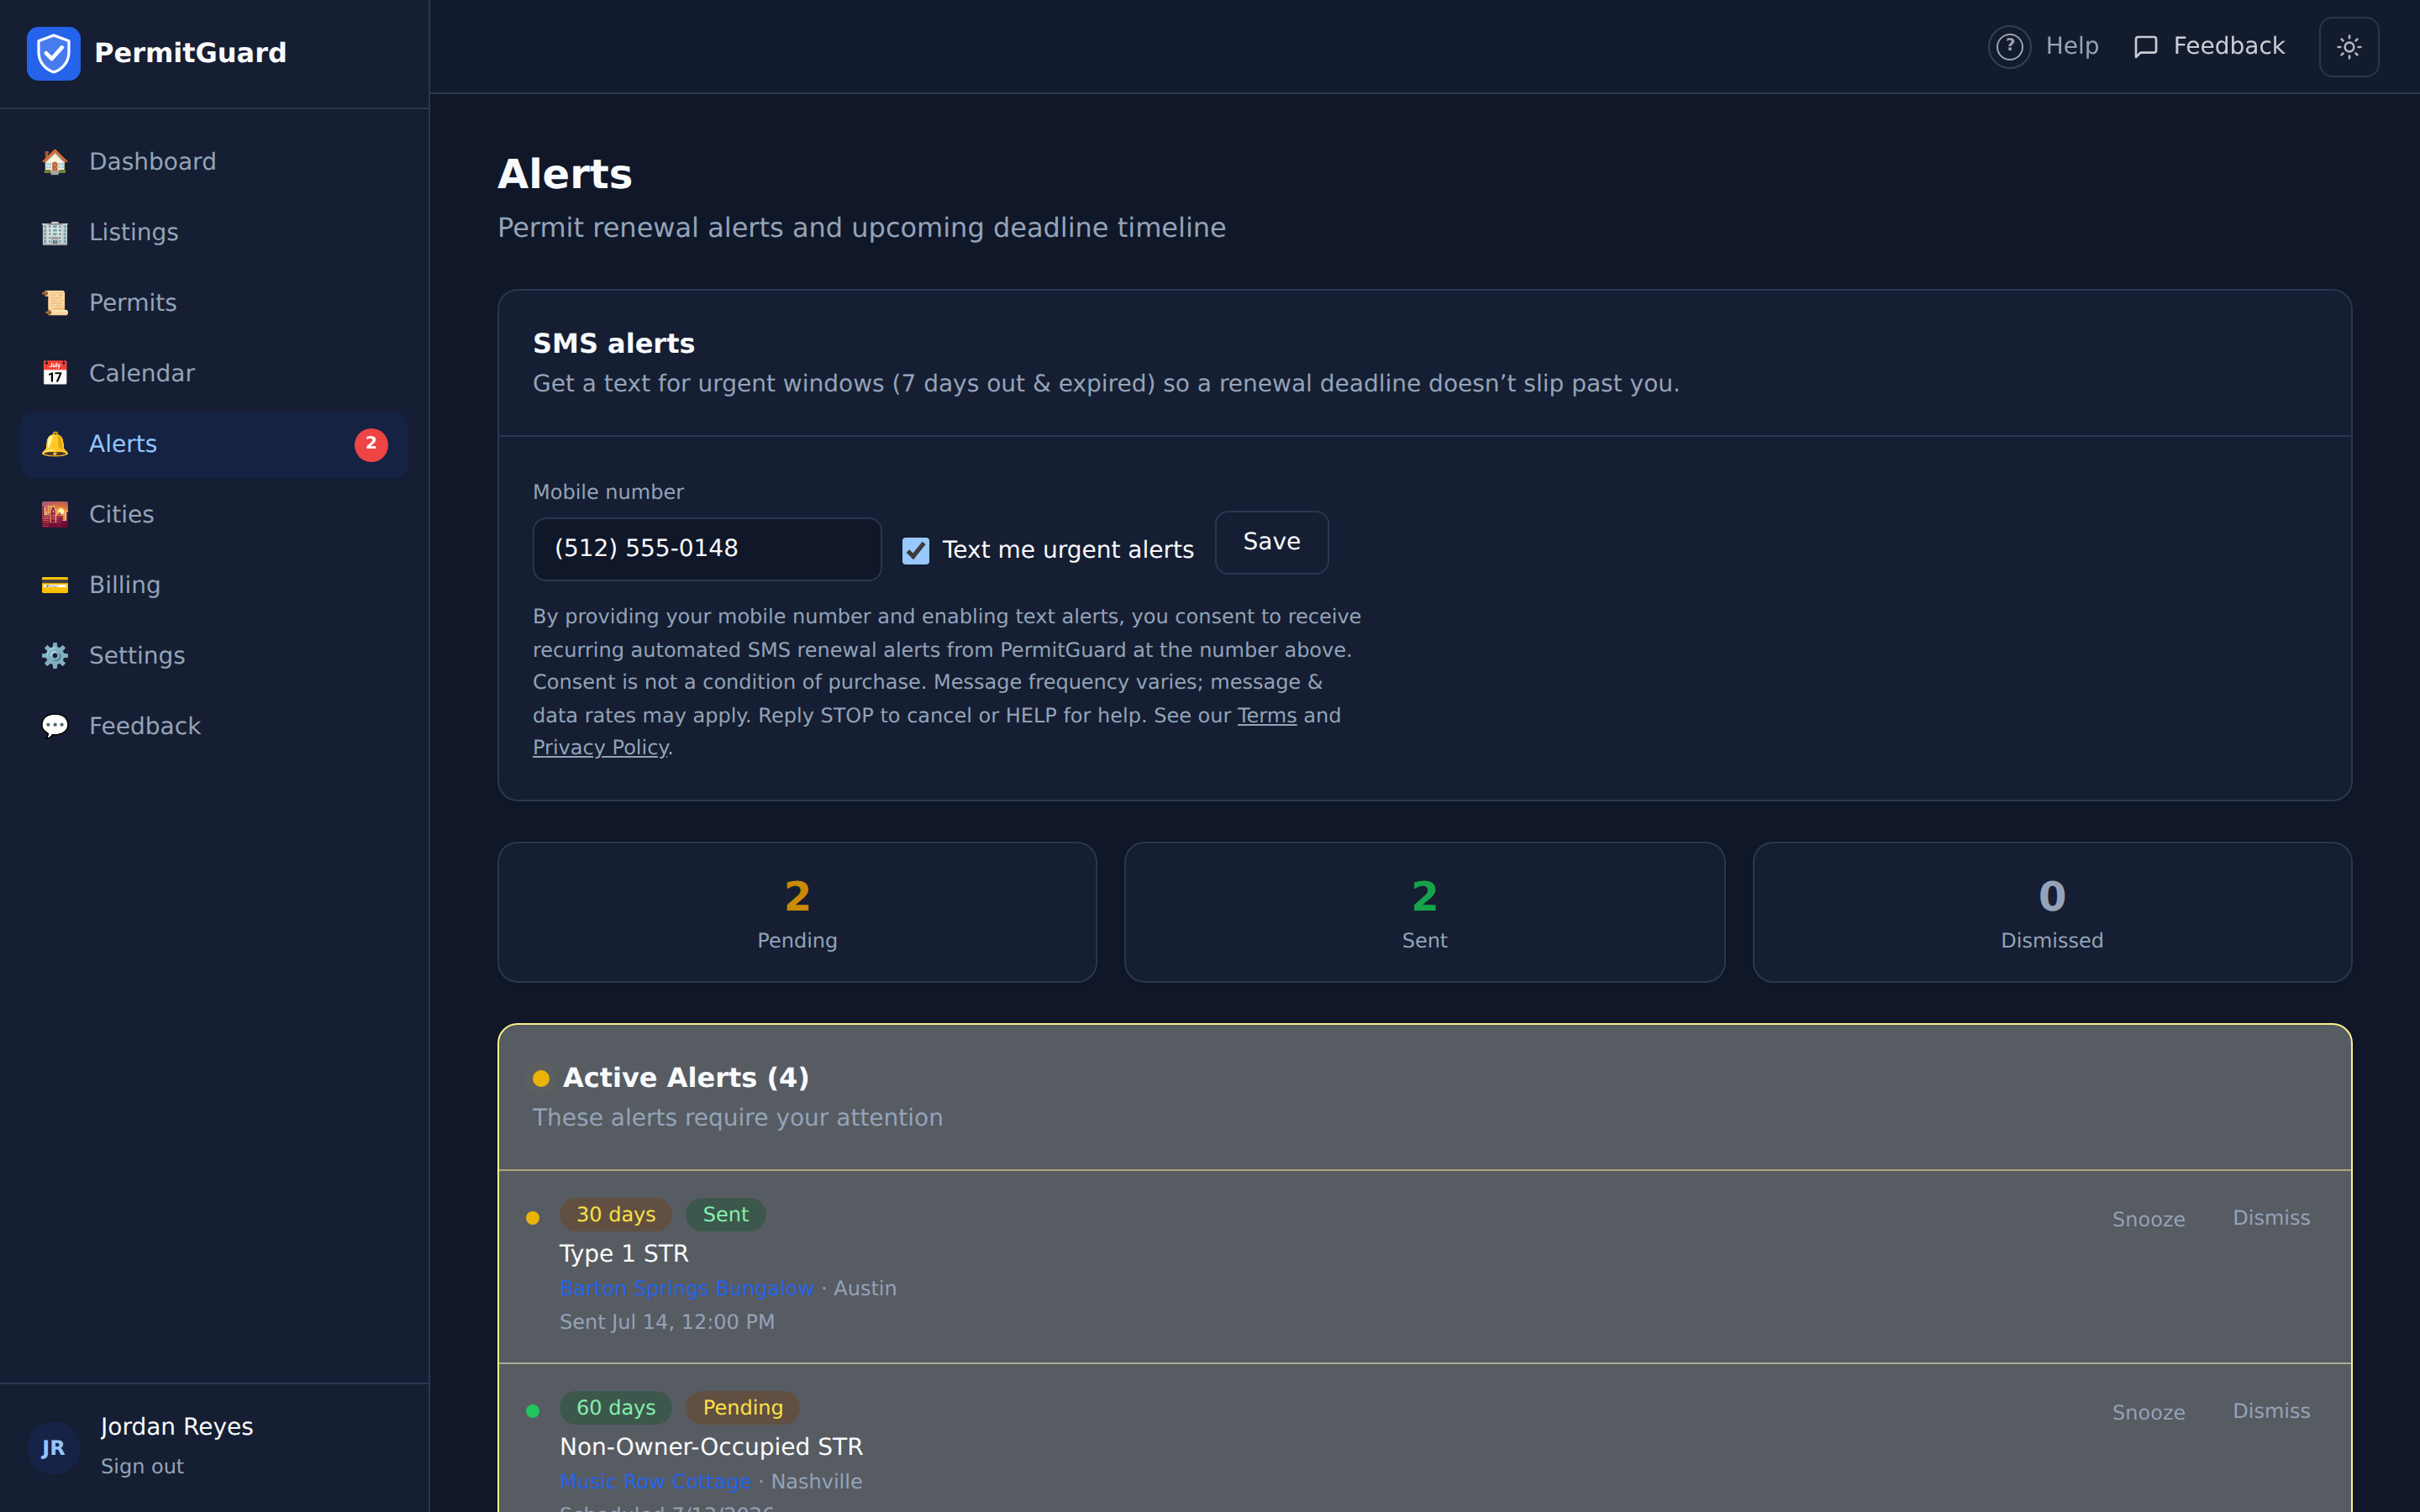The height and width of the screenshot is (1512, 2420).
Task: Click the Save button for SMS alerts
Action: tap(1271, 542)
